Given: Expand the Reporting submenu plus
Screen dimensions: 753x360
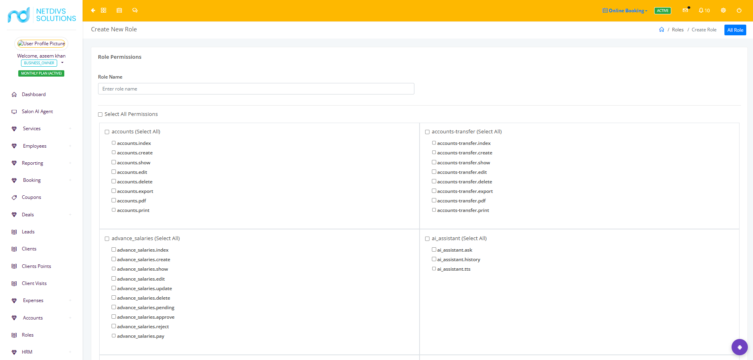Looking at the screenshot, I should pos(70,163).
